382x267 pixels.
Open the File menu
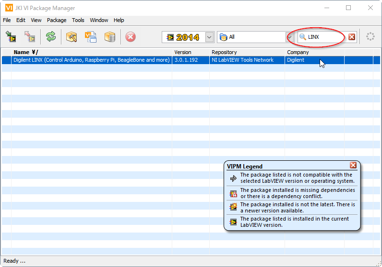(7, 20)
